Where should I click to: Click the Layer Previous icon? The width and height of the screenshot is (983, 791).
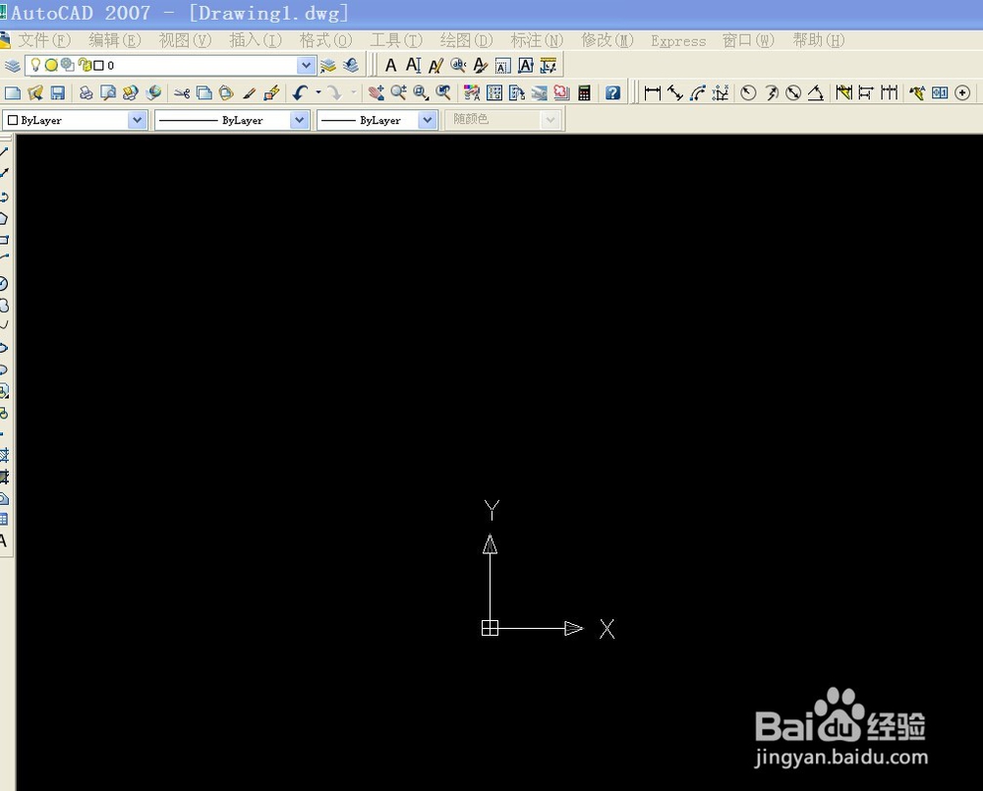351,65
